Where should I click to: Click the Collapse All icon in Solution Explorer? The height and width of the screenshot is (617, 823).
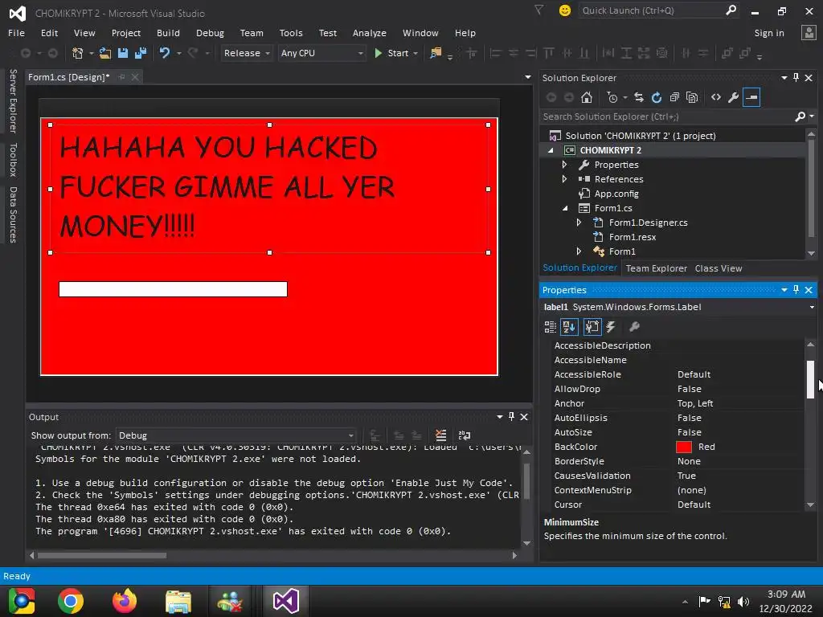click(x=674, y=97)
